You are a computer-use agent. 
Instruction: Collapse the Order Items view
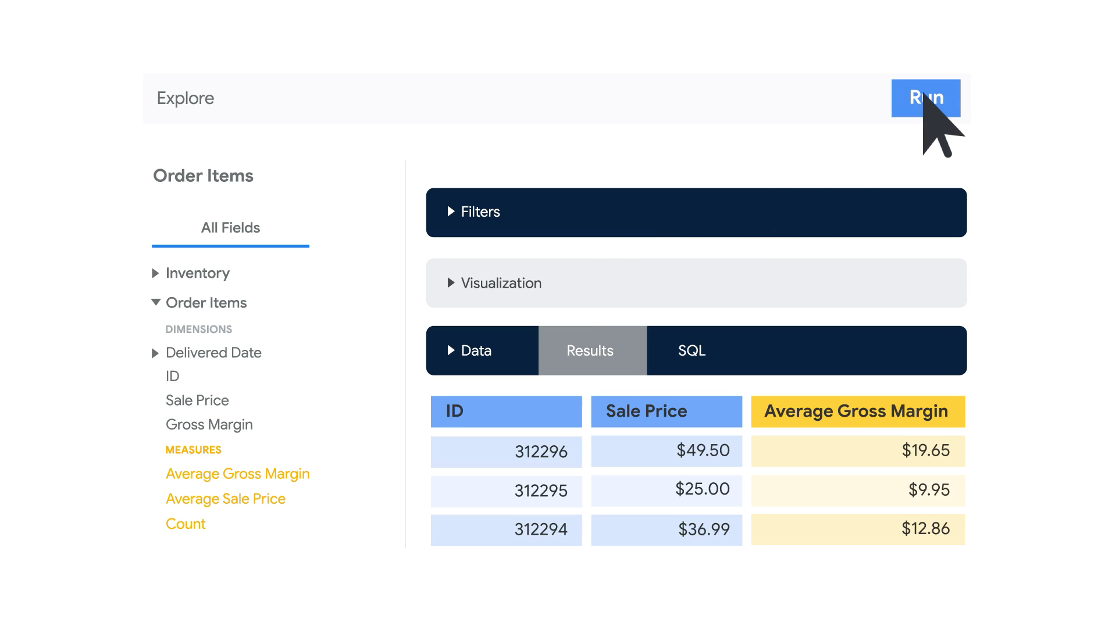(x=155, y=302)
